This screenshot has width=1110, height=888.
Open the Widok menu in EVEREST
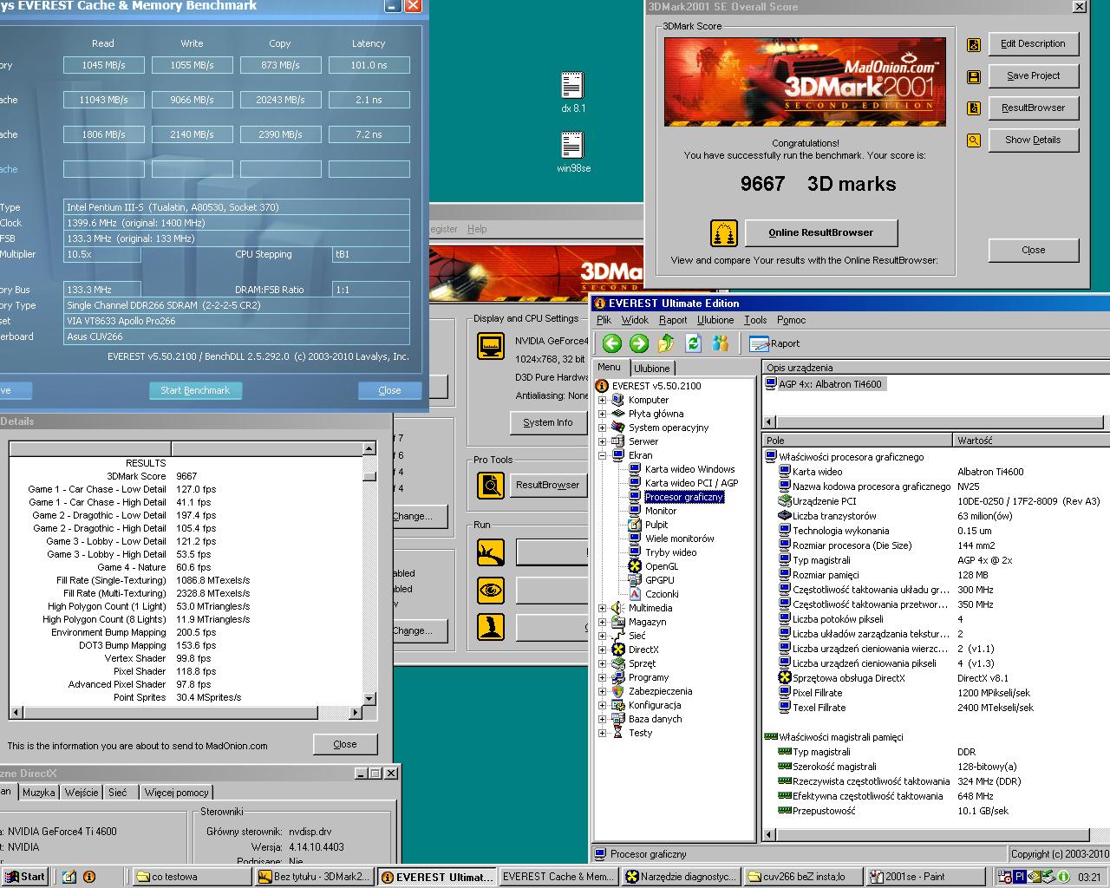(635, 320)
